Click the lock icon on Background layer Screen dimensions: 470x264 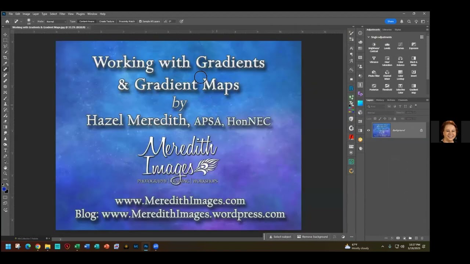(421, 130)
